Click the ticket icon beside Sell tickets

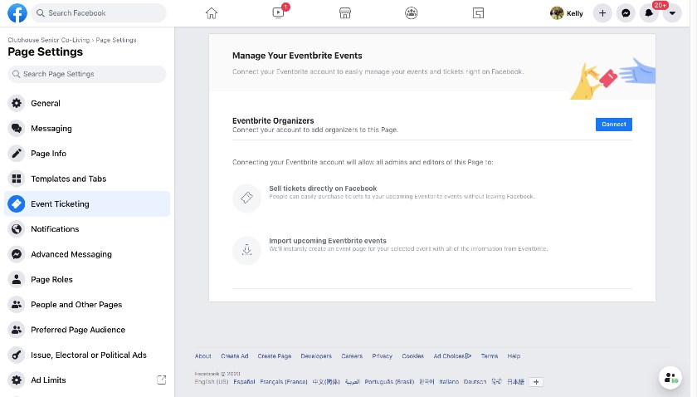tap(246, 198)
